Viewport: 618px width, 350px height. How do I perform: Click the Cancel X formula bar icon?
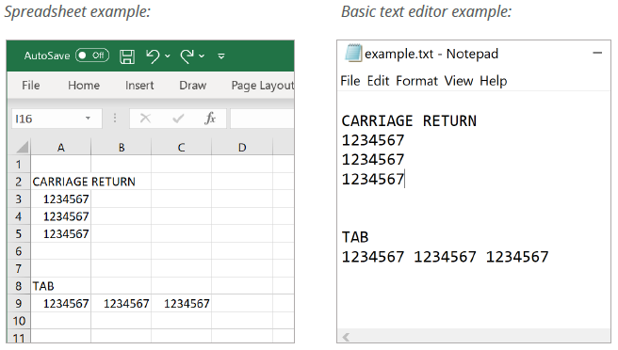145,119
